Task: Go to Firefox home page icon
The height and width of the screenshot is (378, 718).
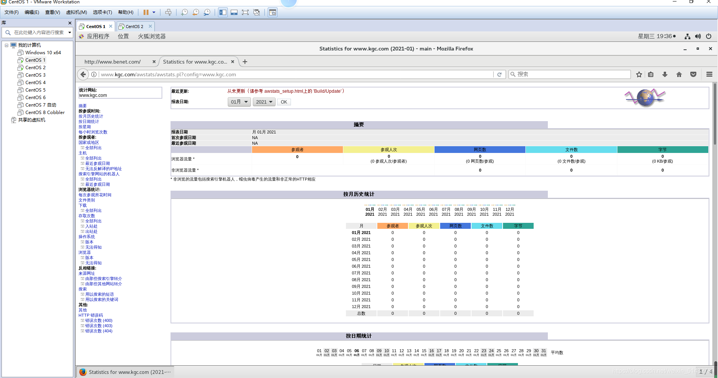Action: pos(679,74)
